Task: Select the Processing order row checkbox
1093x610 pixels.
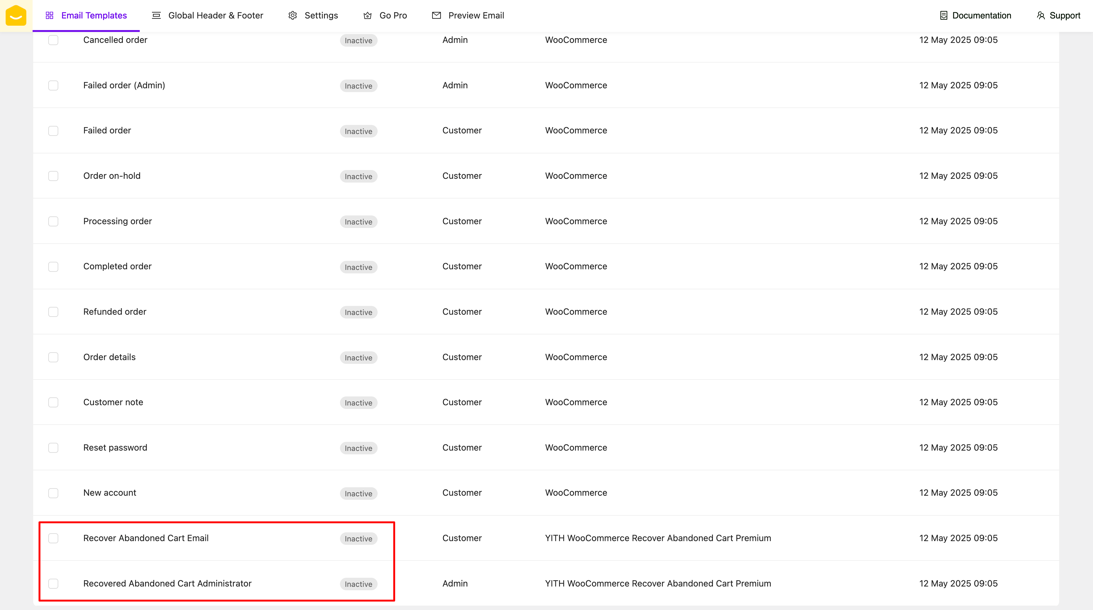Action: click(53, 221)
